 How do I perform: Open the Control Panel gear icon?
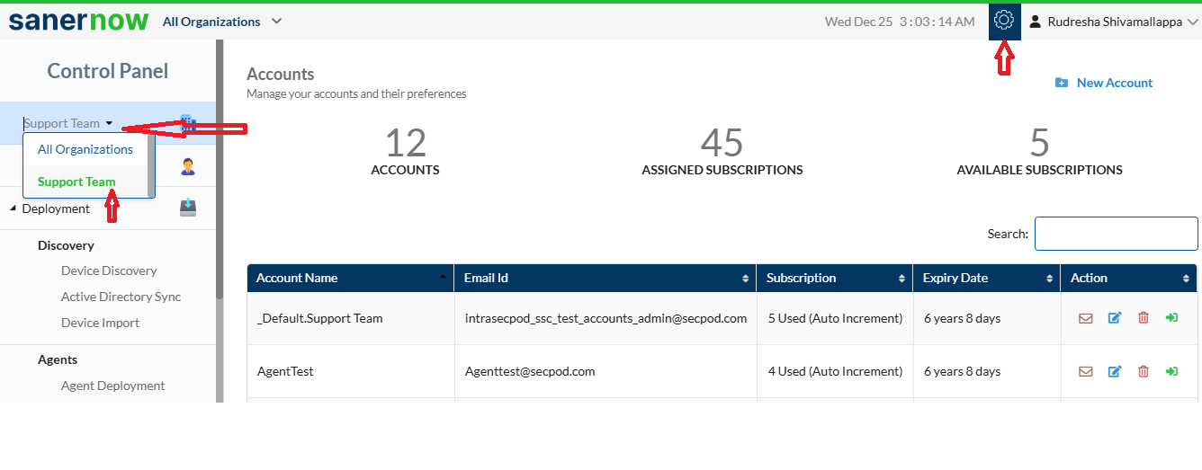click(1004, 20)
